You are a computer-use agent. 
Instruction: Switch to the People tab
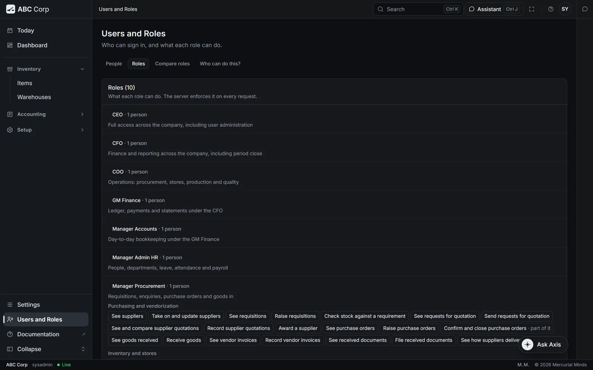click(114, 64)
